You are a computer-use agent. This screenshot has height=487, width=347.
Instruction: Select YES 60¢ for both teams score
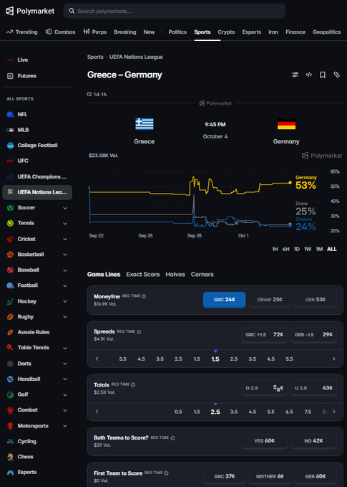[265, 440]
